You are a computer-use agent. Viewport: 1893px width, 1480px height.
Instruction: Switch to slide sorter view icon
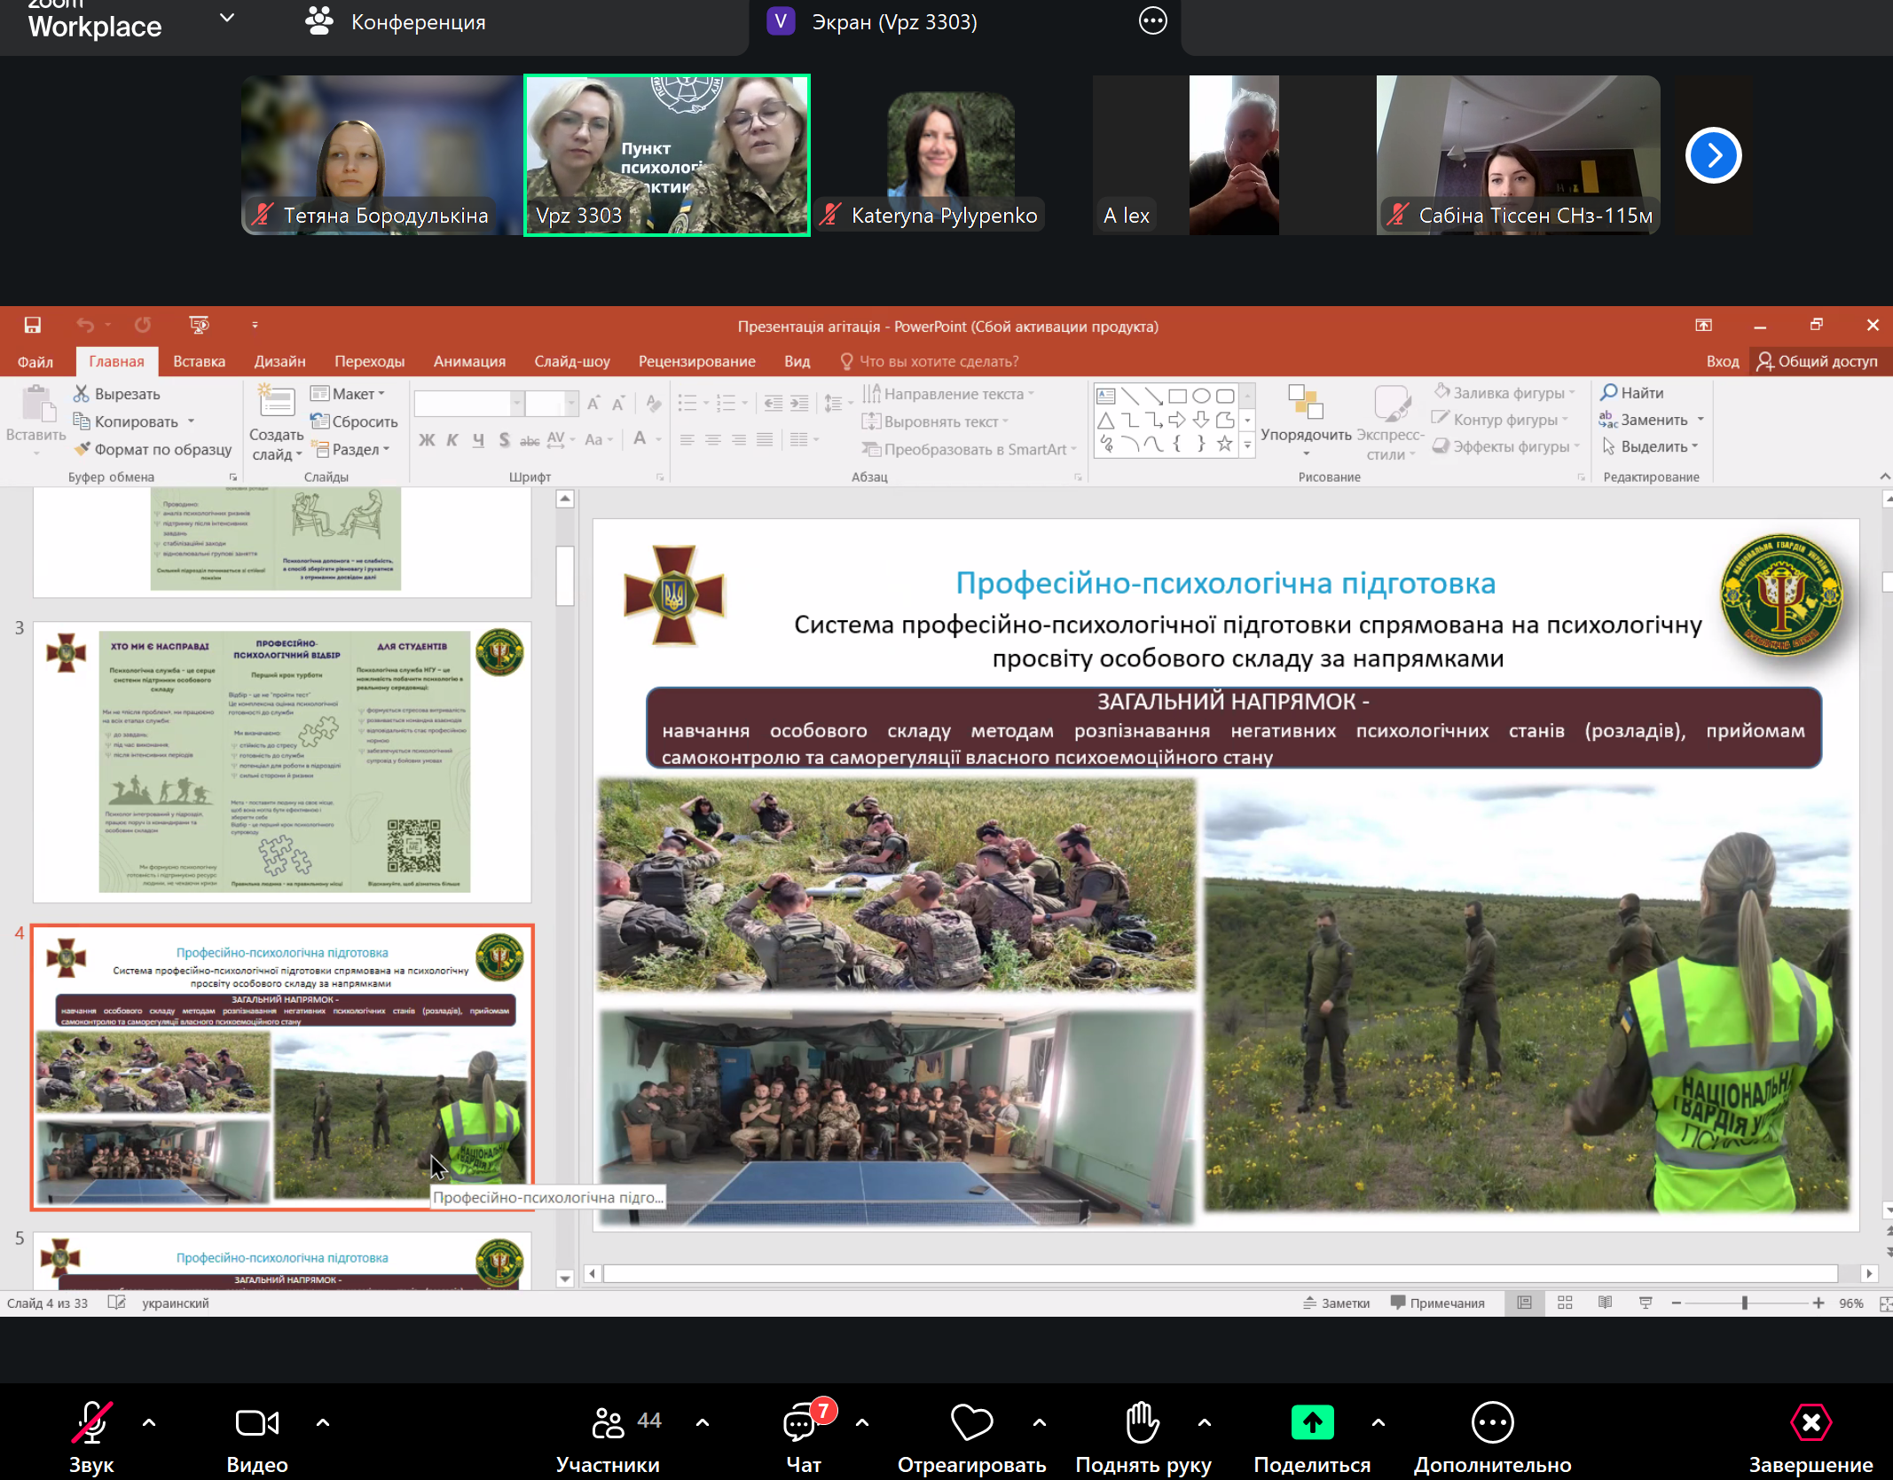(x=1565, y=1303)
